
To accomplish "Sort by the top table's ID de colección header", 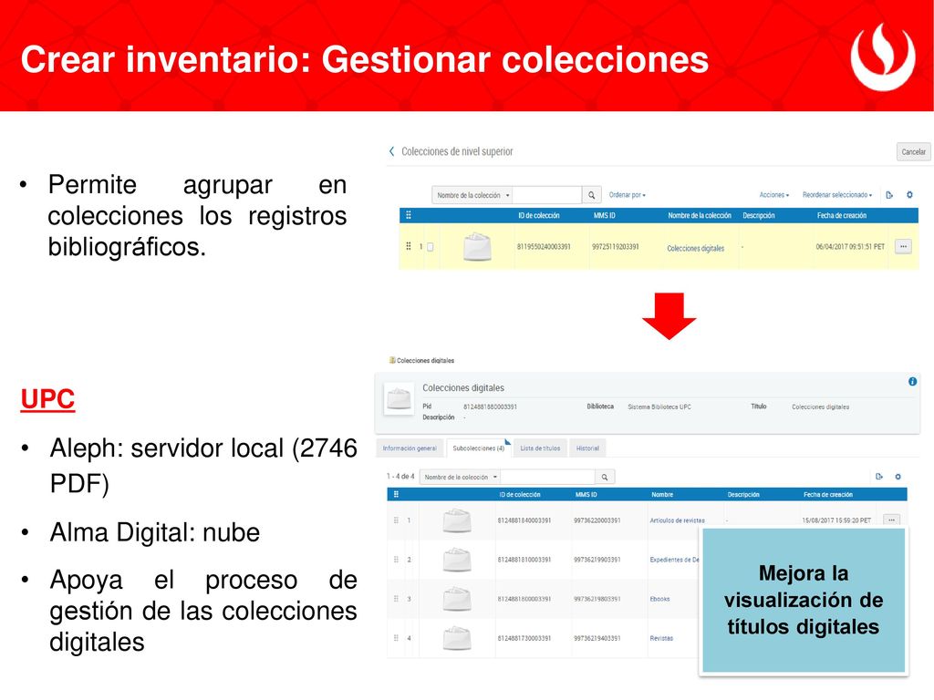I will coord(538,215).
